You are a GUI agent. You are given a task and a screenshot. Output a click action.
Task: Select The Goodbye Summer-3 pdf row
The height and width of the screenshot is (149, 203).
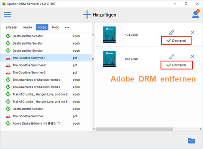click(x=46, y=73)
